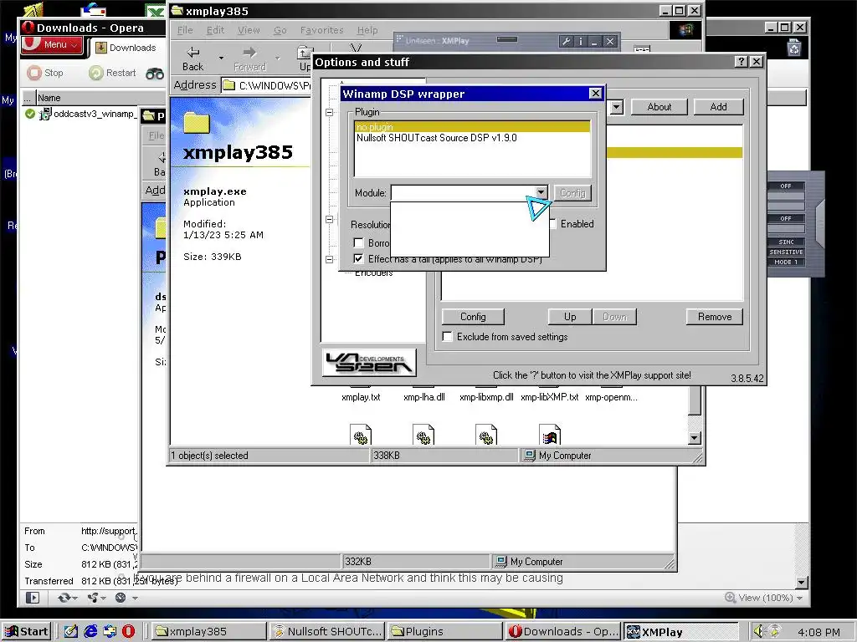Click the MODE 1 toggle on XMPlay panel
Image resolution: width=857 pixels, height=642 pixels.
(786, 262)
